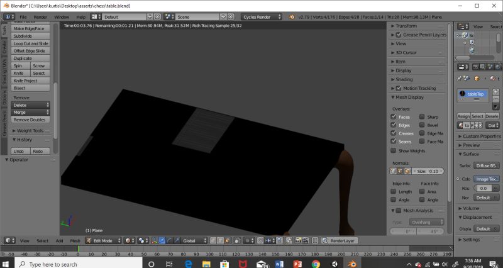Image resolution: width=503 pixels, height=268 pixels.
Task: Add a material slot with plus
Action: pos(496,91)
